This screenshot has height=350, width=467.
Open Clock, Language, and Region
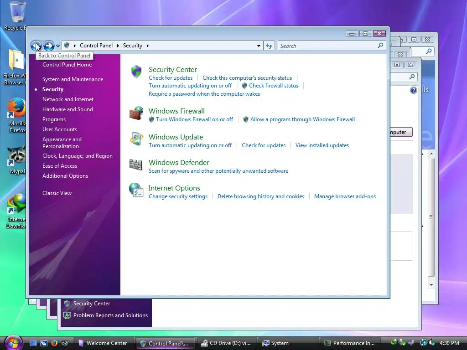[x=78, y=156]
